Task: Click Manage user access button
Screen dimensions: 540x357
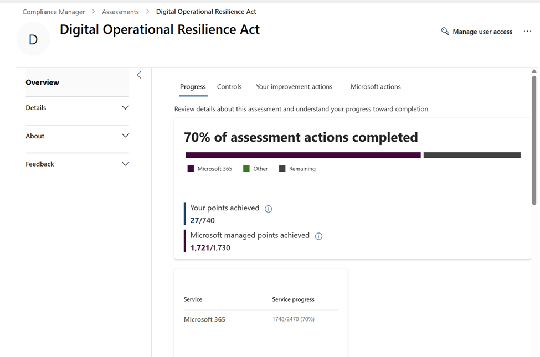Action: (x=482, y=32)
